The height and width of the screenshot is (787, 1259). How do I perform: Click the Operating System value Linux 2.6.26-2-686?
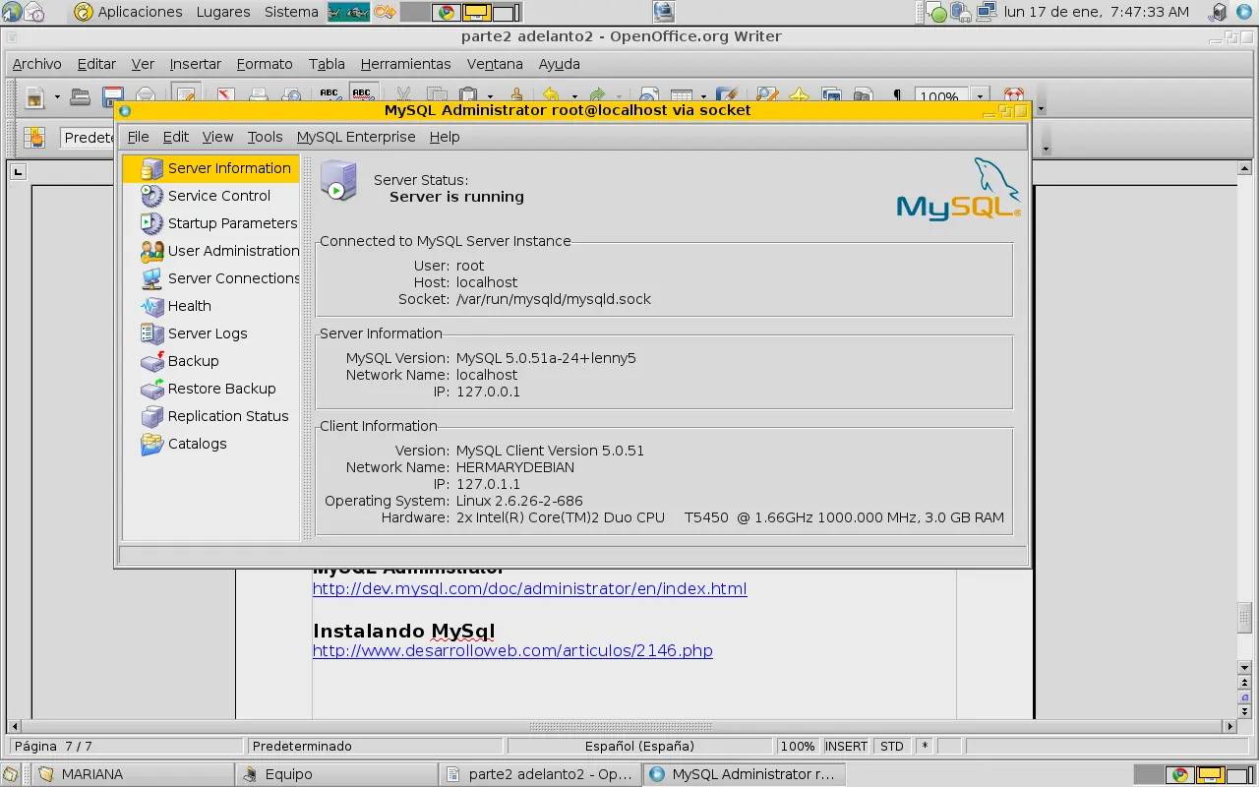519,501
